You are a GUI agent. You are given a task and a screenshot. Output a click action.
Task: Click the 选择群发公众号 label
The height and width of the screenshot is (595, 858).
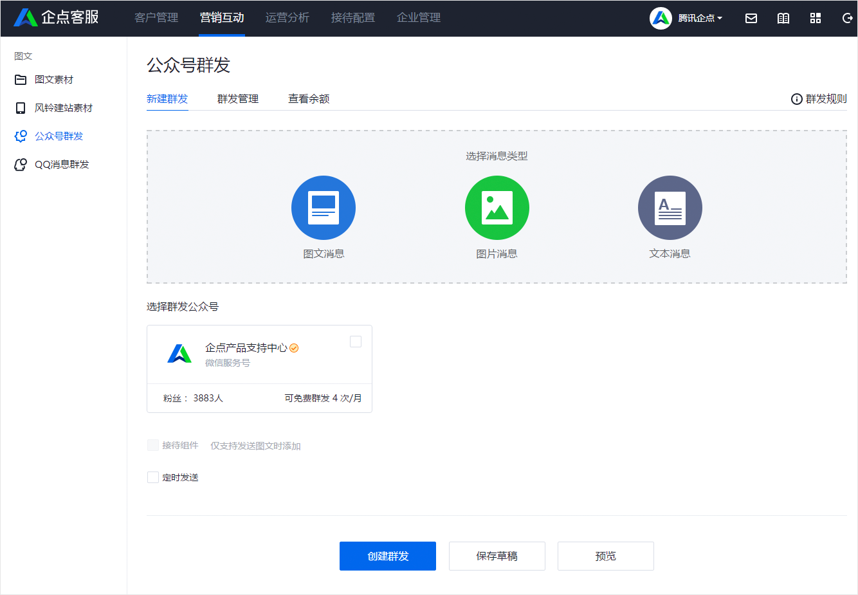pyautogui.click(x=183, y=307)
